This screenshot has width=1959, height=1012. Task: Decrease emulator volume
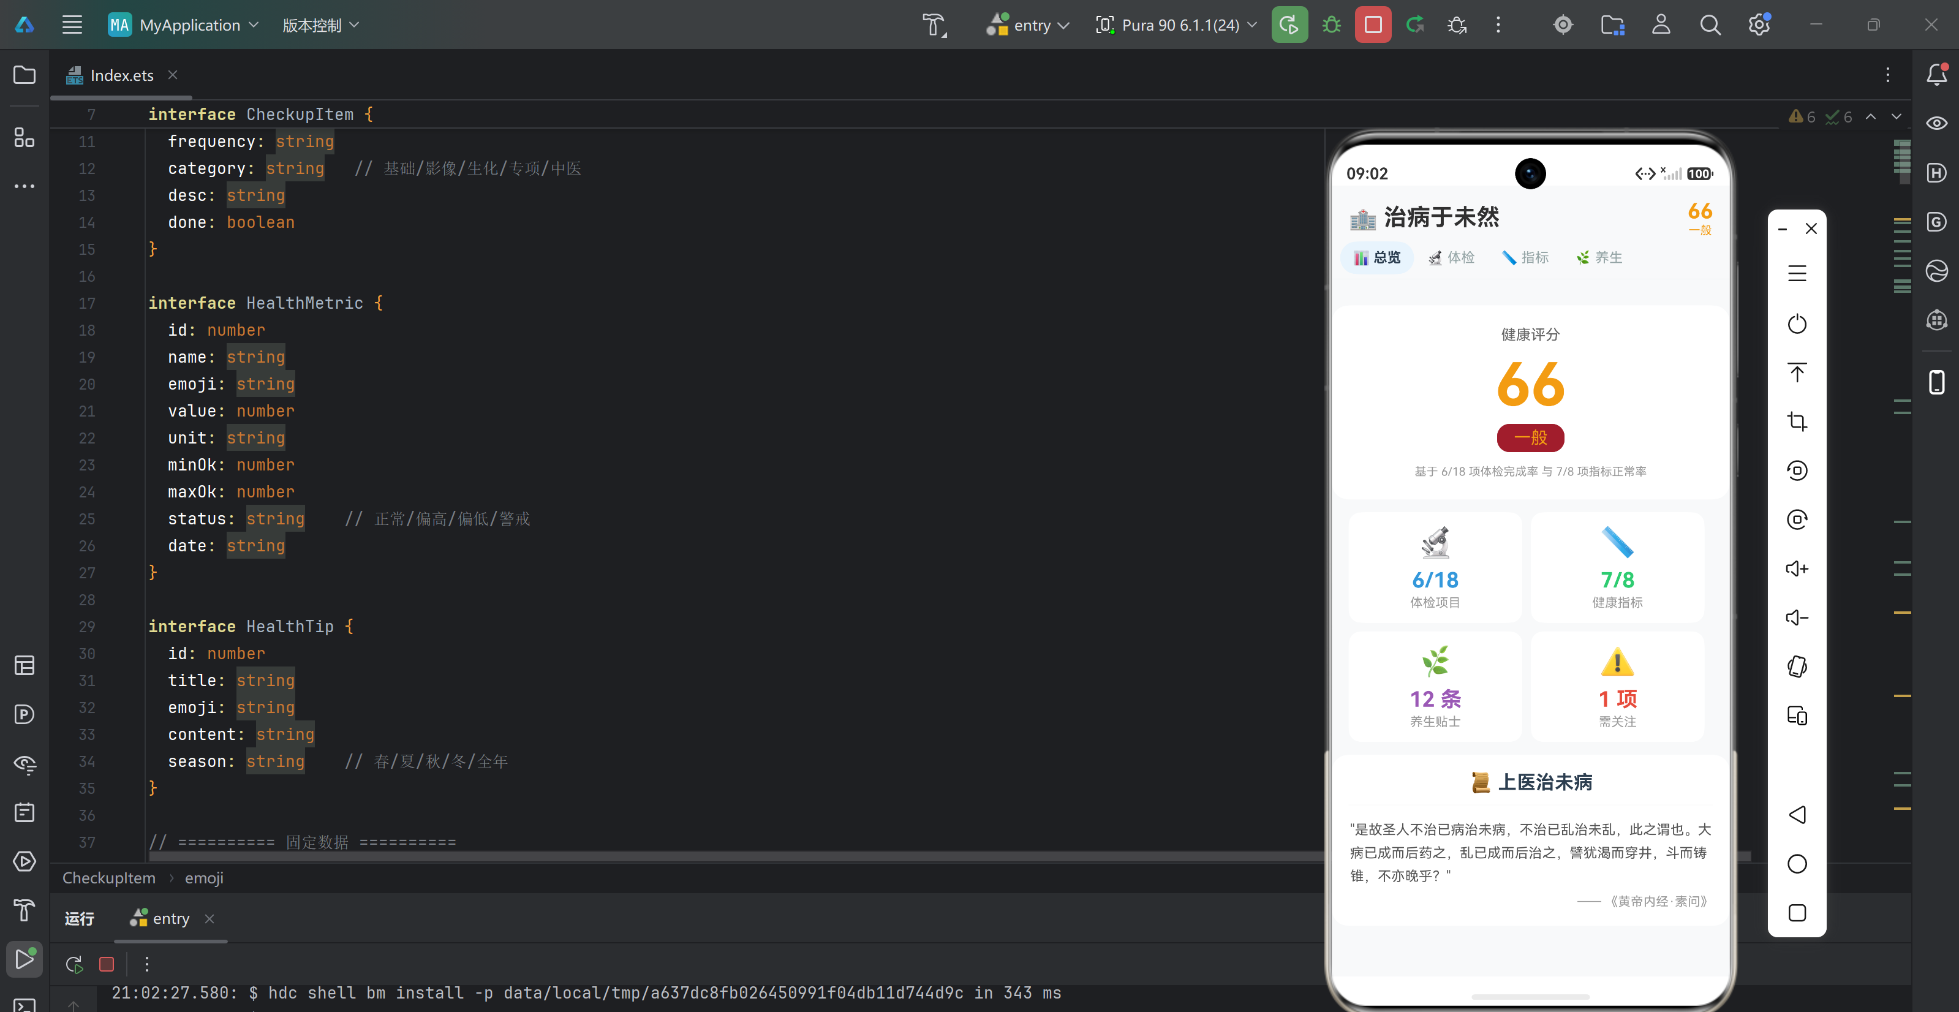pos(1796,617)
